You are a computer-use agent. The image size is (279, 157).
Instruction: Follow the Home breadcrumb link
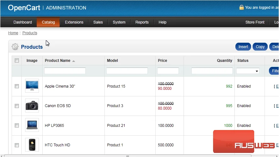13,33
